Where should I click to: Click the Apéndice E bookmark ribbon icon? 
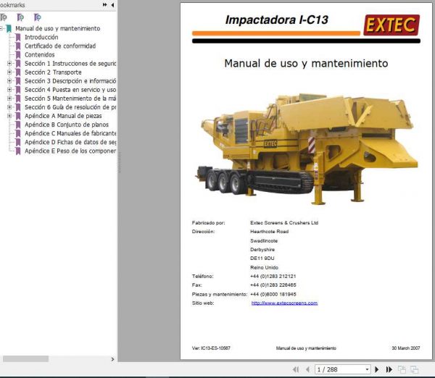pos(18,151)
